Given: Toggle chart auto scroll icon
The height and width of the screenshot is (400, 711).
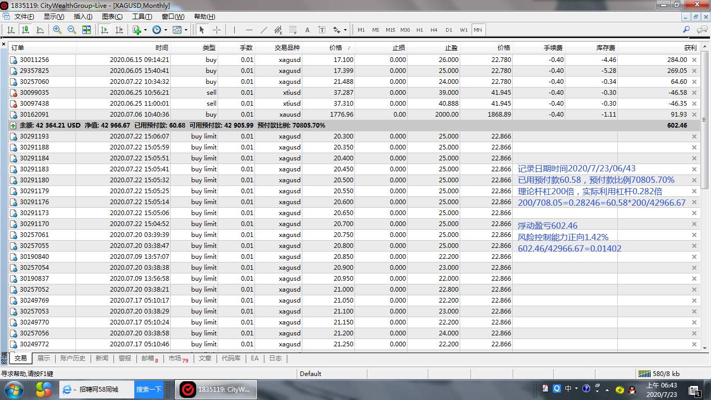Looking at the screenshot, I should click(105, 30).
